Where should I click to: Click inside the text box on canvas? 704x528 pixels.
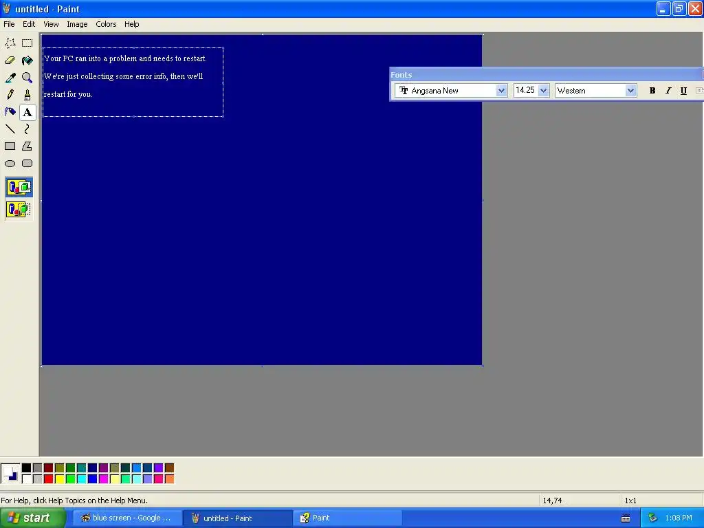[x=133, y=82]
